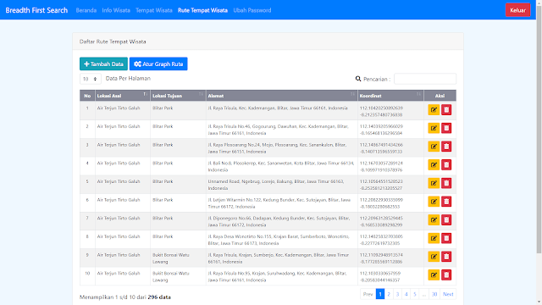Delete row 4 route entry
This screenshot has height=305, width=542.
tap(446, 165)
